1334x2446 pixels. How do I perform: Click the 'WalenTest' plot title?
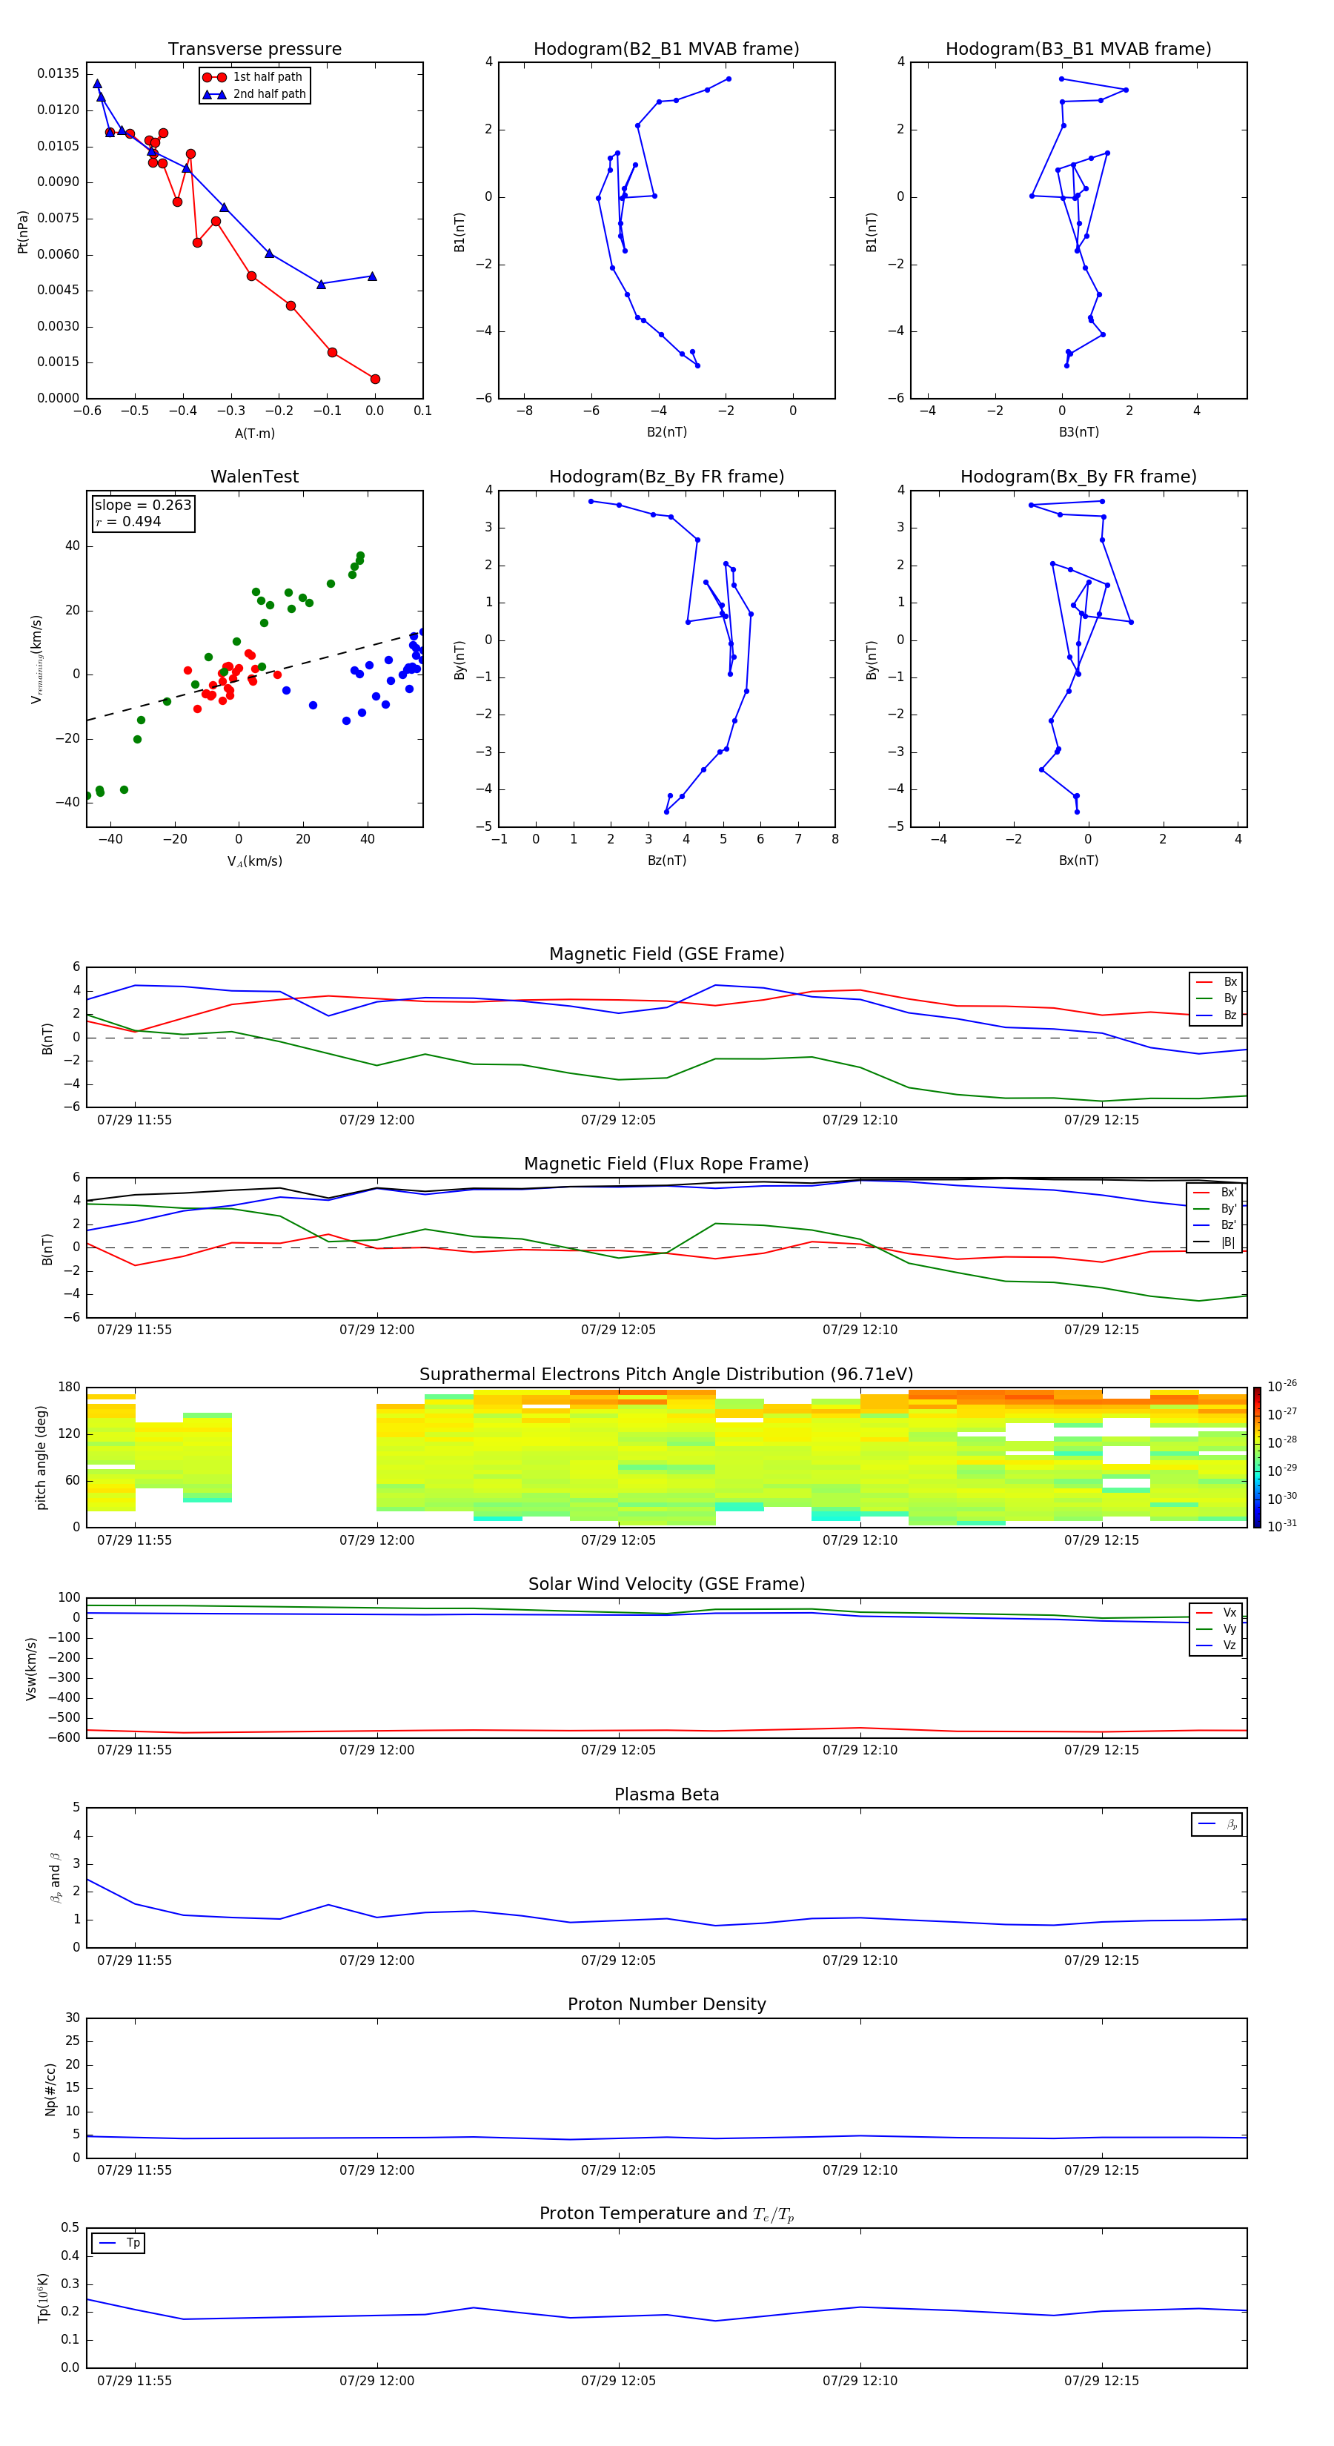pyautogui.click(x=254, y=477)
